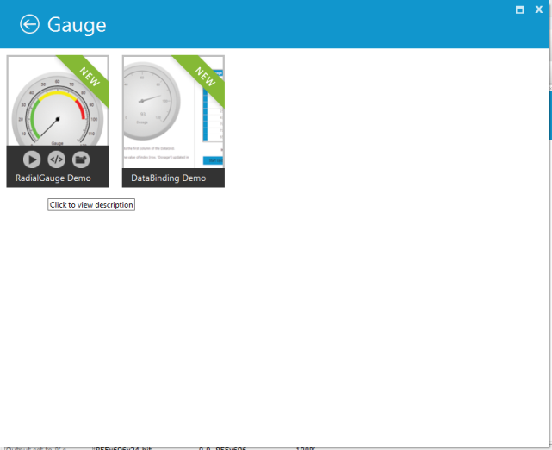This screenshot has width=552, height=450.
Task: Select the RadialGauge Demo label
Action: click(53, 178)
